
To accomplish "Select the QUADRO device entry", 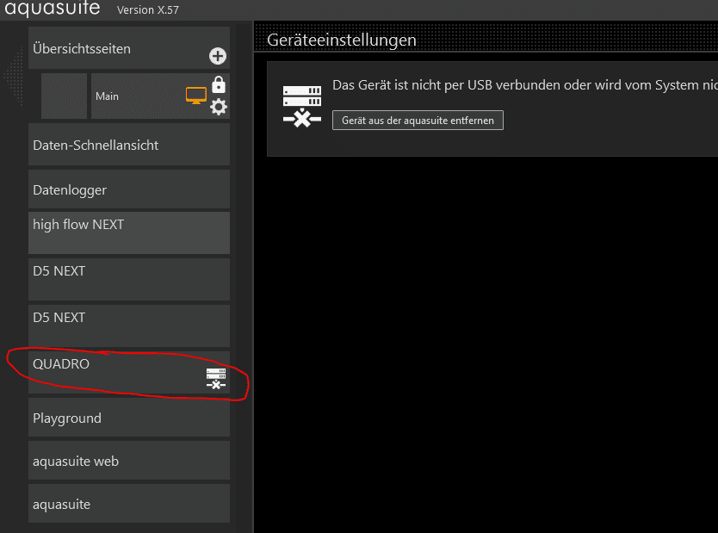I will [x=129, y=372].
